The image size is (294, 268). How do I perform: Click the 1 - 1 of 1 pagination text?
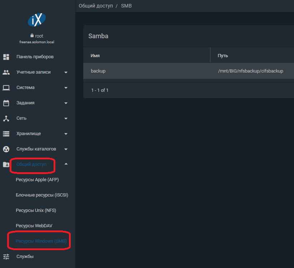100,90
